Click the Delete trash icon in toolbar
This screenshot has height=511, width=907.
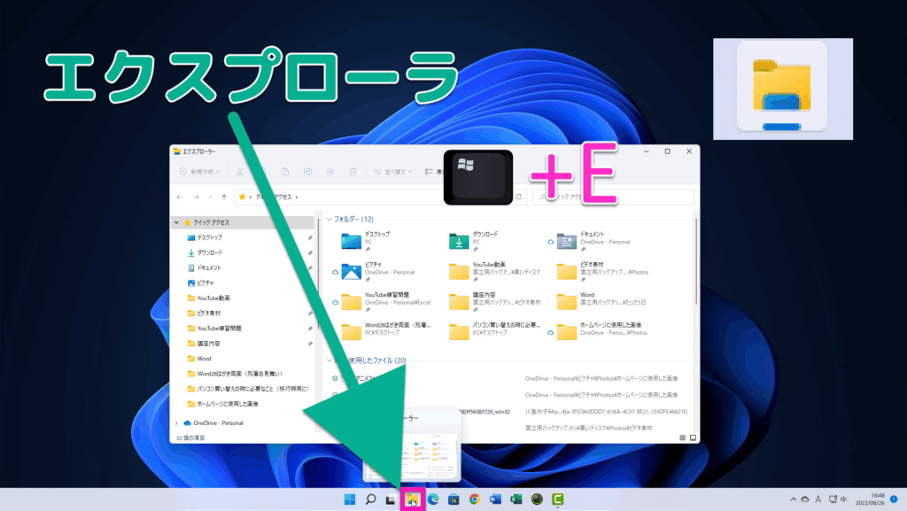353,172
